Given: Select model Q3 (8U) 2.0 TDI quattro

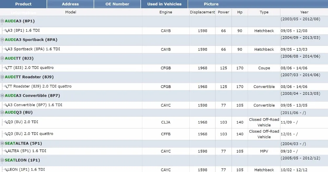Looking at the screenshot, I should tap(30, 134).
